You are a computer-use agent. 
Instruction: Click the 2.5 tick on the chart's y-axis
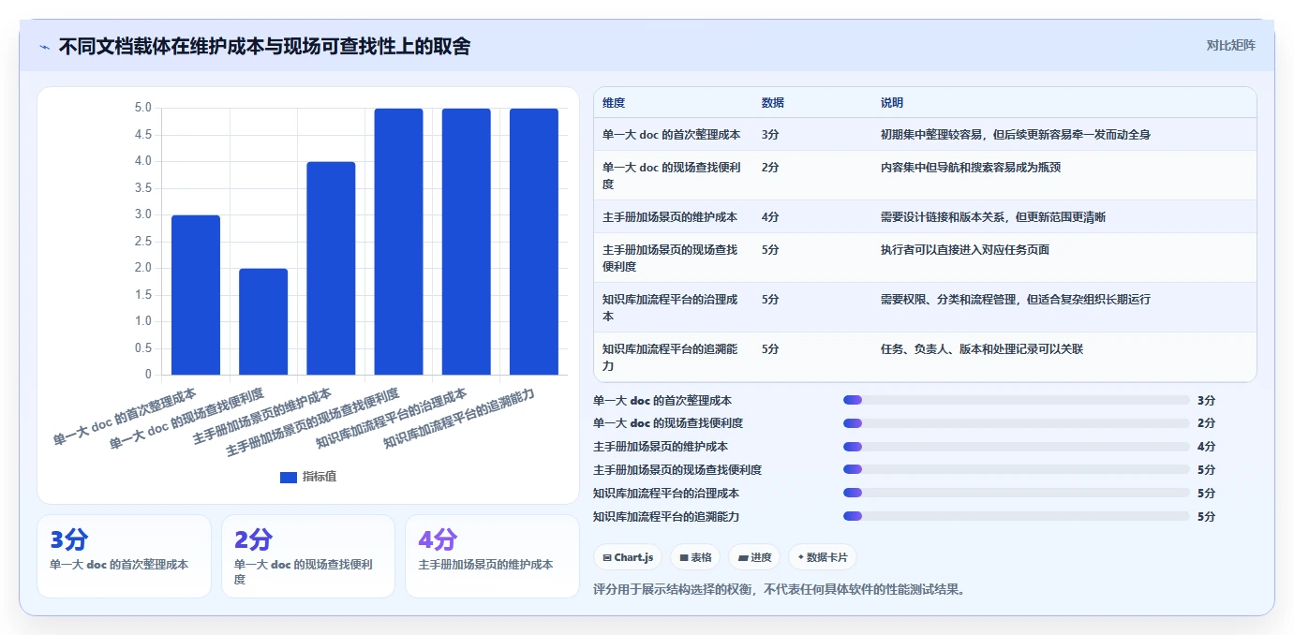coord(142,242)
